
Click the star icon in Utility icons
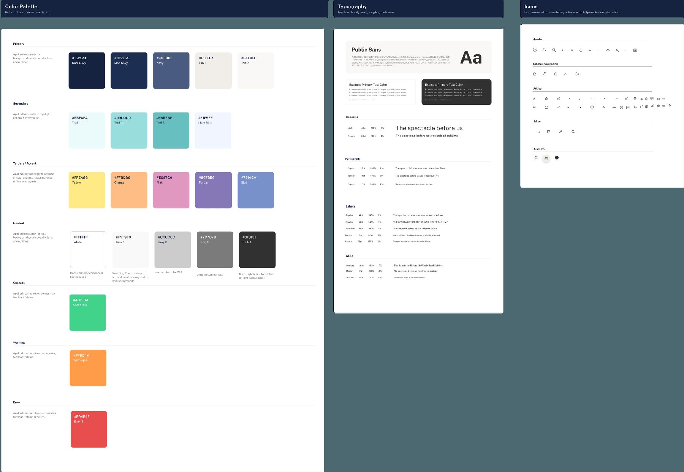pyautogui.click(x=663, y=99)
